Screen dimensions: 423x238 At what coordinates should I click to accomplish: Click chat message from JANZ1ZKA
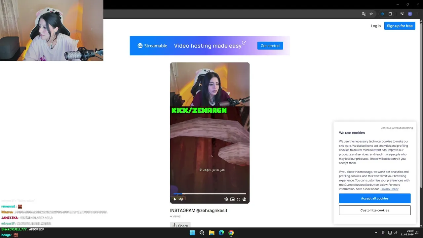27,218
